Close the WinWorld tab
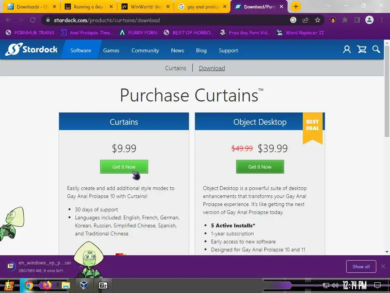The height and width of the screenshot is (293, 390). (x=168, y=7)
